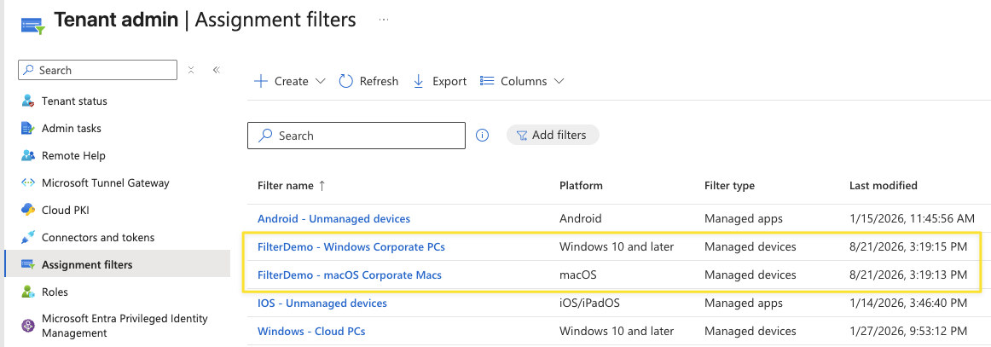
Task: Sort by Filter name ascending arrow
Action: pyautogui.click(x=322, y=186)
